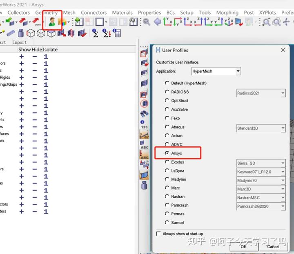This screenshot has height=254, width=294.
Task: Open the Keyword971_R12.0 LsDyna dropdown
Action: 261,172
